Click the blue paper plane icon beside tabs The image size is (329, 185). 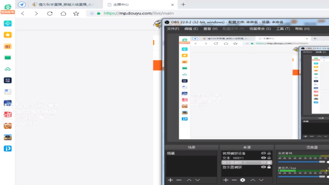click(x=22, y=5)
